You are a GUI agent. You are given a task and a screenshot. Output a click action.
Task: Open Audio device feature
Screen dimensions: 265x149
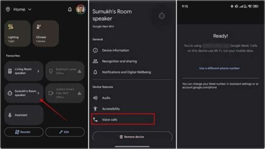[132, 98]
